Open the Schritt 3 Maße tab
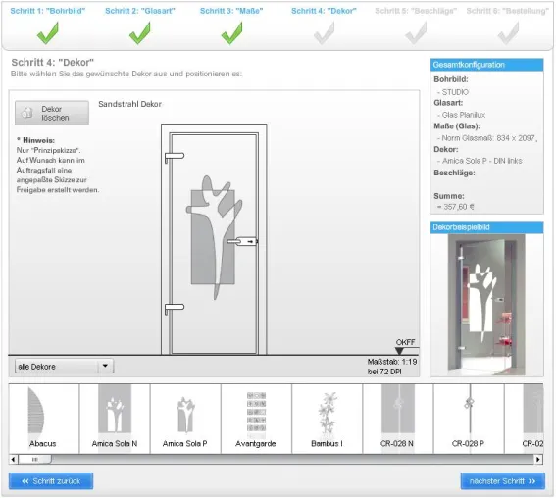 [x=231, y=11]
